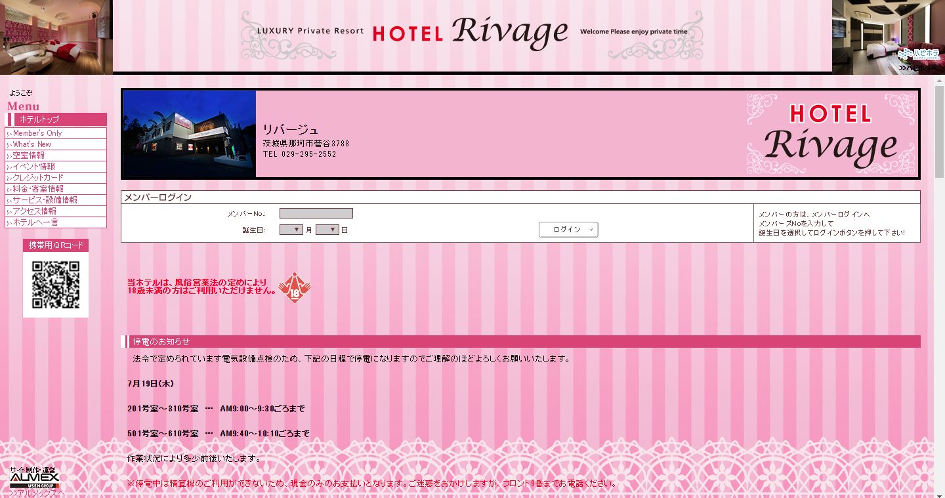945x498 pixels.
Task: Click the vertical page scrollbar
Action: click(939, 131)
